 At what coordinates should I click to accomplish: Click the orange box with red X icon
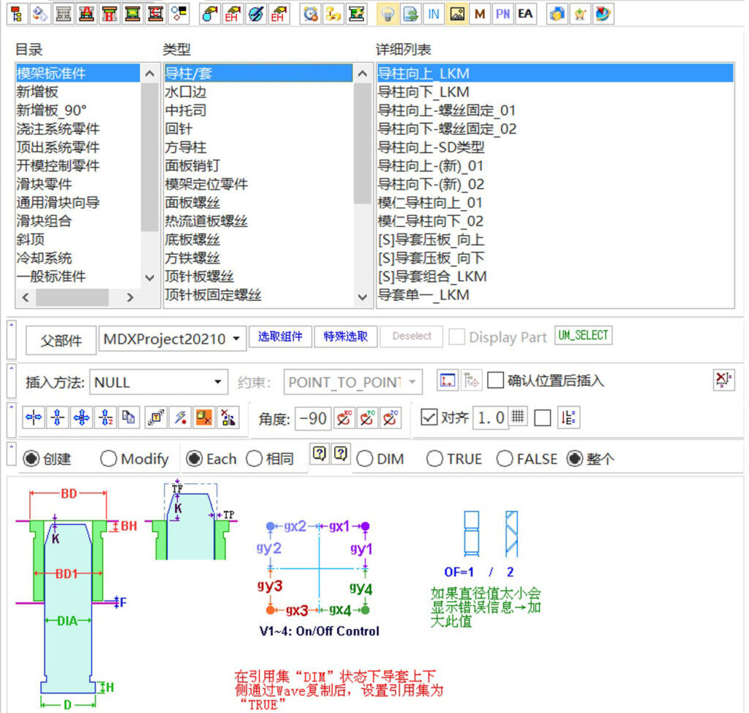[x=204, y=418]
